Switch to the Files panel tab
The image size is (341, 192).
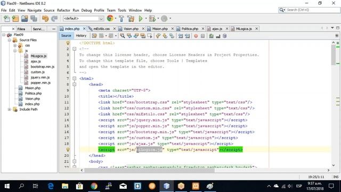(21, 29)
